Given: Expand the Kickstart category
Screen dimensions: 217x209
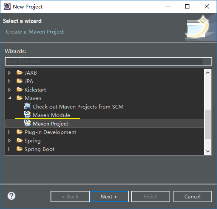Looking at the screenshot, I should click(9, 90).
